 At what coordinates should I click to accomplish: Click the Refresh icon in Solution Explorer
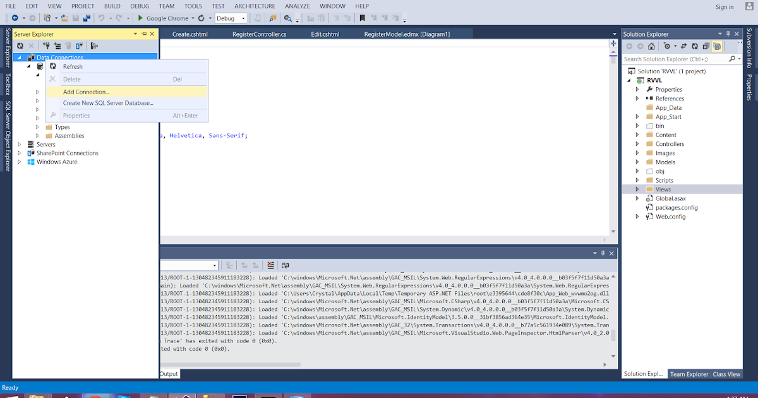[x=694, y=47]
